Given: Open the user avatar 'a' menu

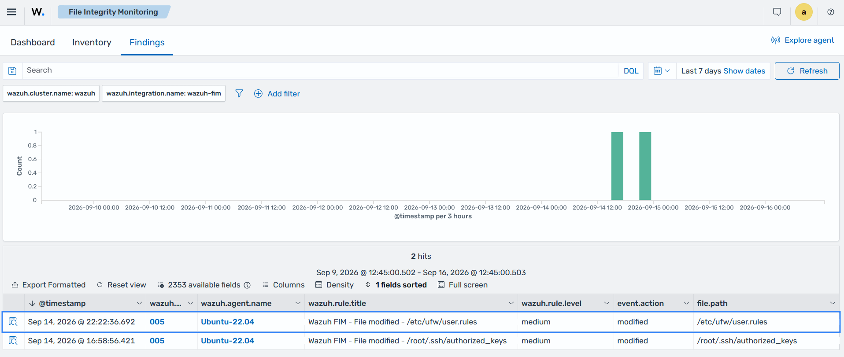Looking at the screenshot, I should (804, 12).
